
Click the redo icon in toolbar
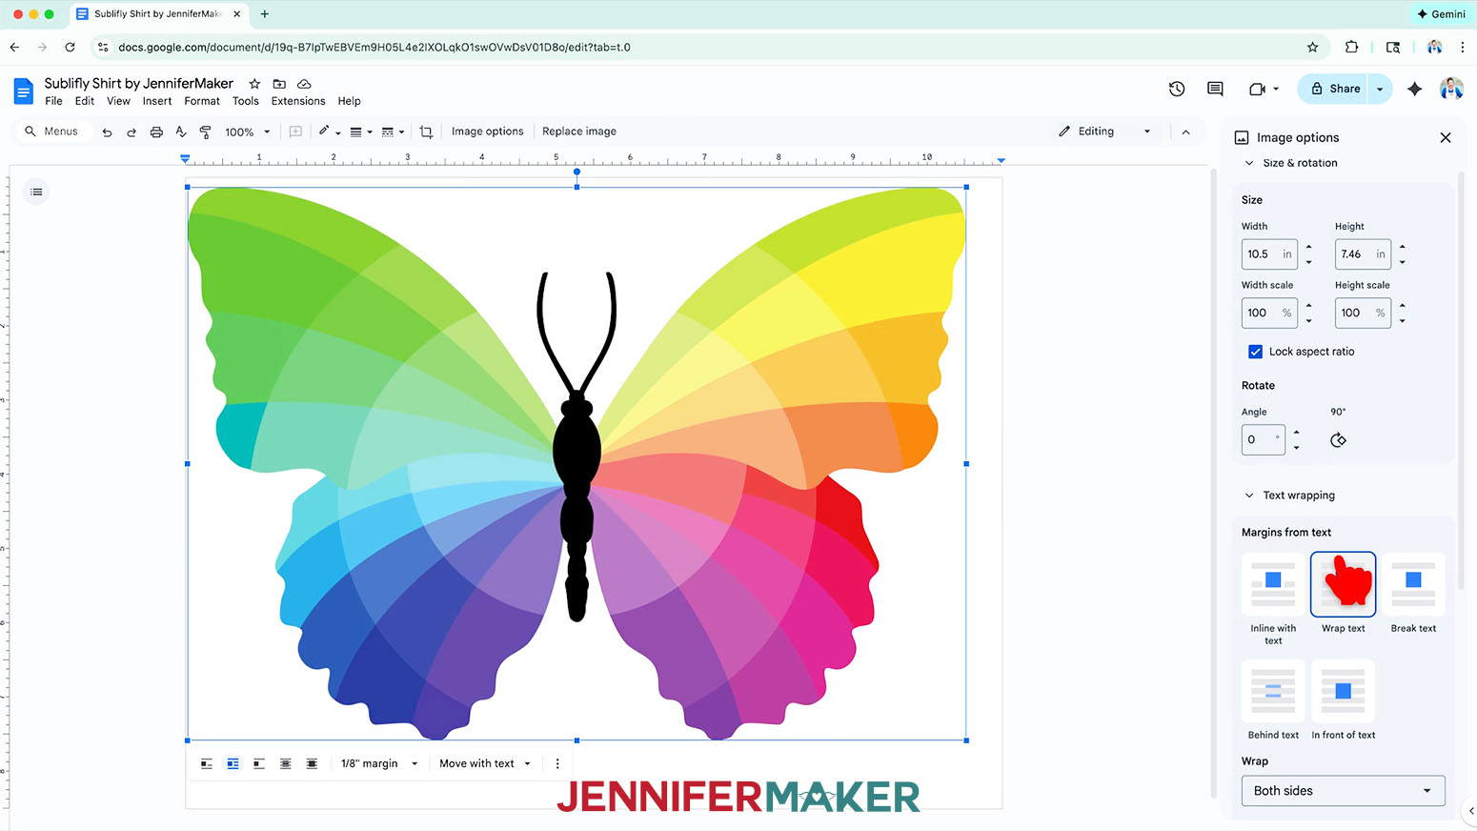[132, 132]
